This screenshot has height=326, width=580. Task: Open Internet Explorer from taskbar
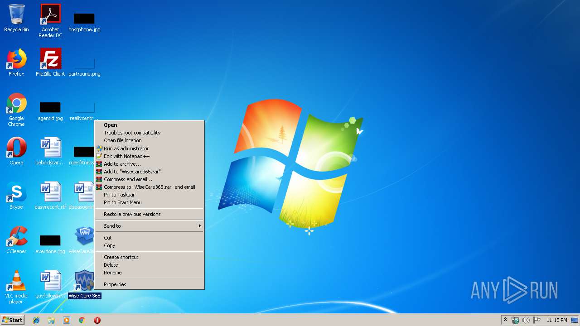pos(36,320)
